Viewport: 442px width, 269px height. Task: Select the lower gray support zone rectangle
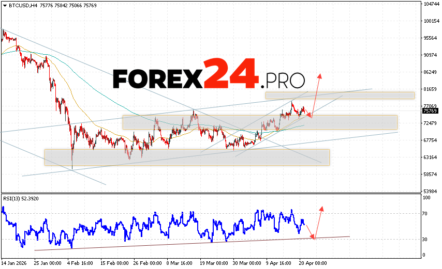186,157
